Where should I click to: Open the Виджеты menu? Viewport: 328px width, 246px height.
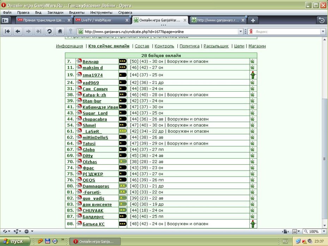coord(77,13)
